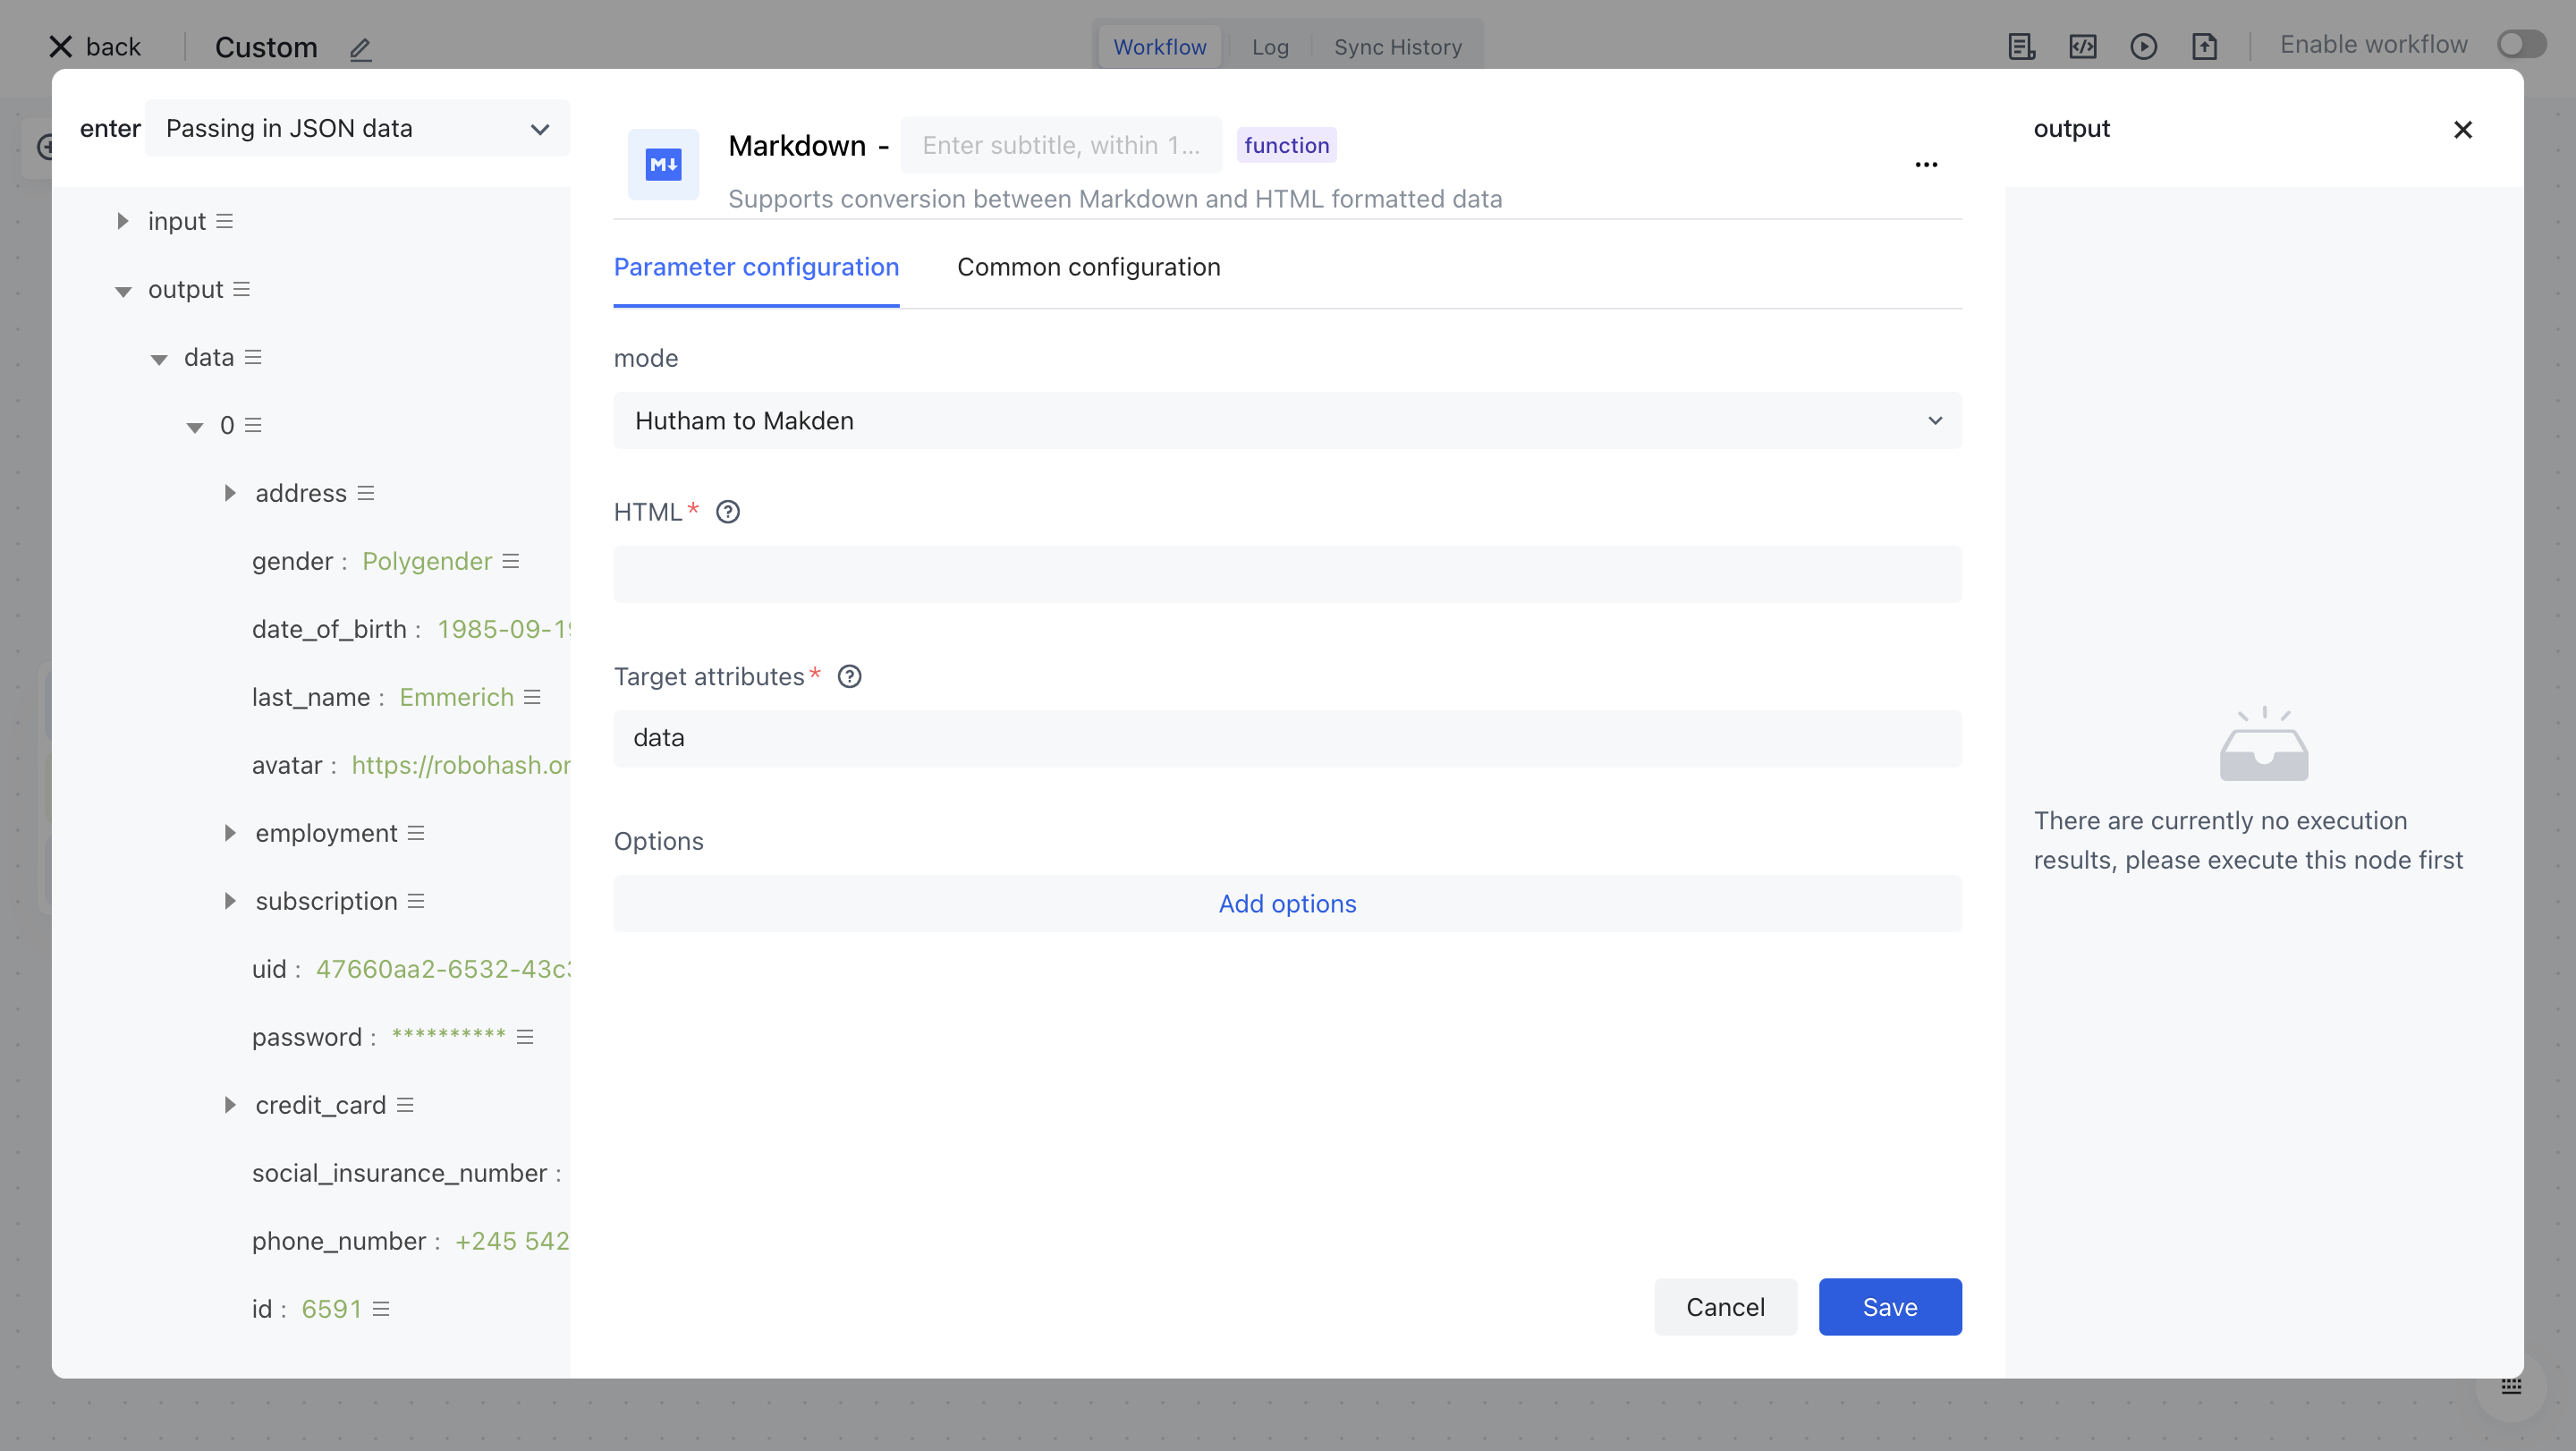
Task: Switch to Common configuration tab
Action: (x=1088, y=267)
